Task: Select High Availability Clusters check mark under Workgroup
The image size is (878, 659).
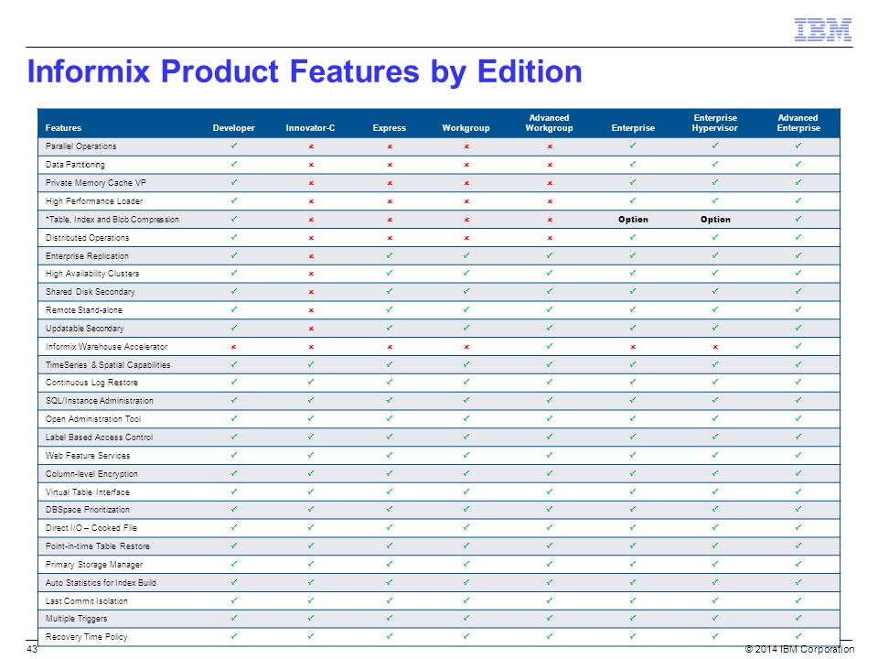Action: [x=466, y=273]
